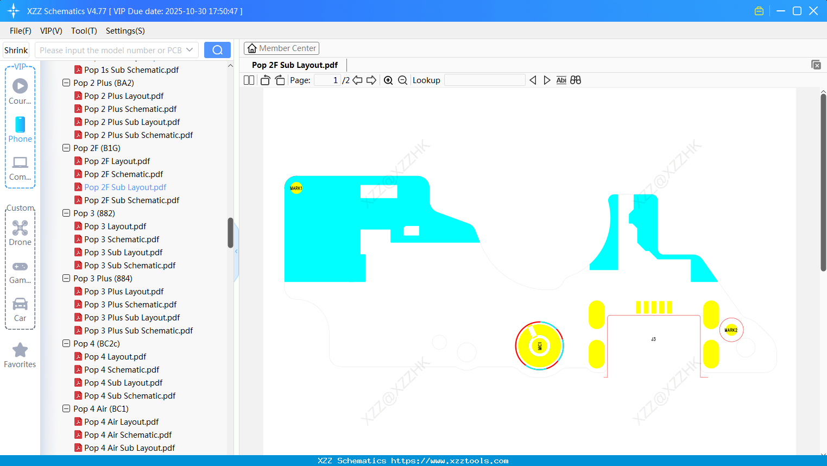
Task: Collapse the Pop 3 (882) tree node
Action: coord(66,213)
